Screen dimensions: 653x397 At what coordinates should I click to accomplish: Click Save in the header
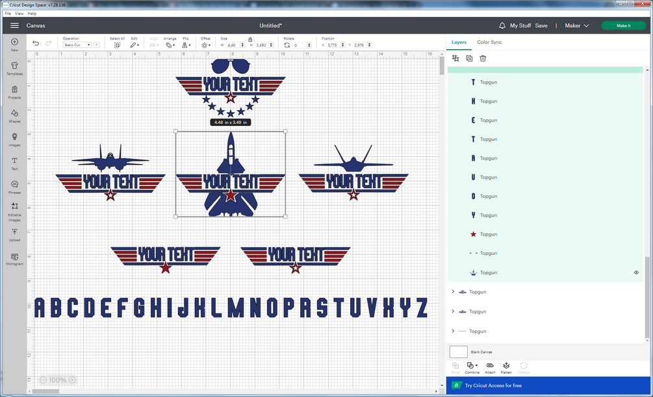(541, 25)
